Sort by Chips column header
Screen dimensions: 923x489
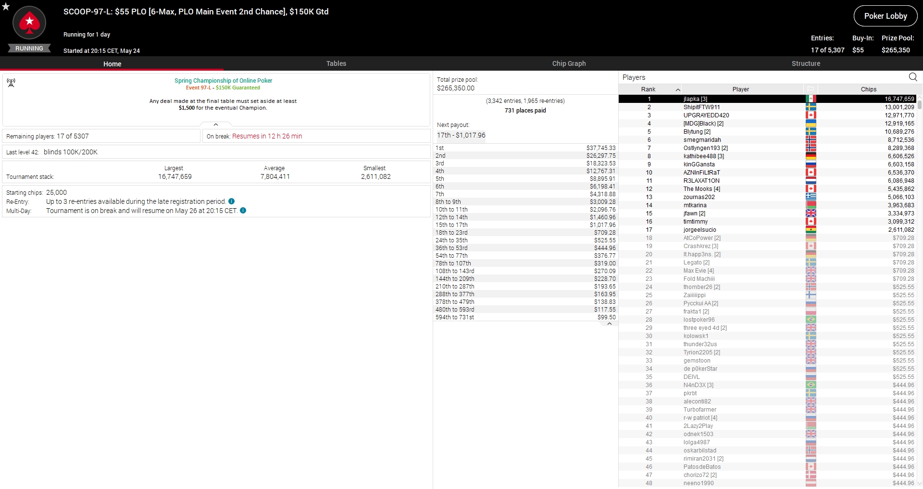(x=868, y=89)
